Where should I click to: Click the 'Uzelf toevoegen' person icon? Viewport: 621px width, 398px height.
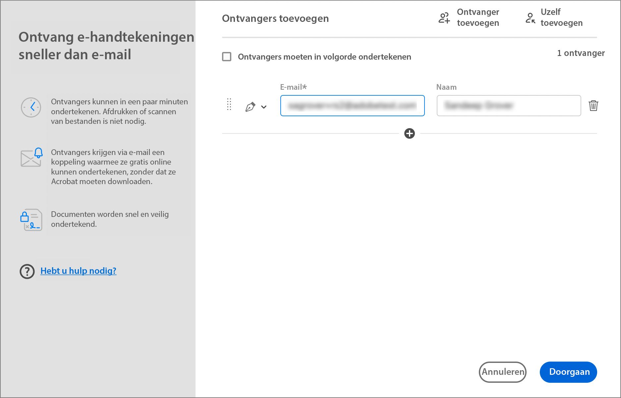click(x=530, y=18)
